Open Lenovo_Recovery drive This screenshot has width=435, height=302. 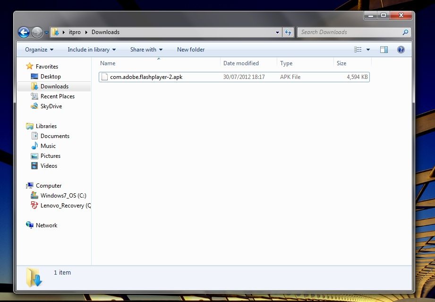pos(66,206)
